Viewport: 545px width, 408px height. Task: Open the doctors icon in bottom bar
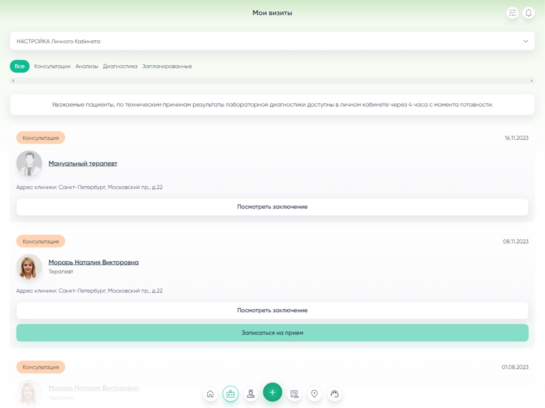(251, 393)
